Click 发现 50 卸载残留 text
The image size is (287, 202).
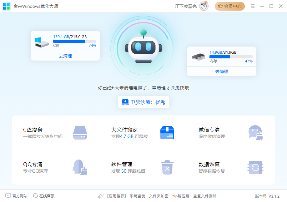[128, 171]
